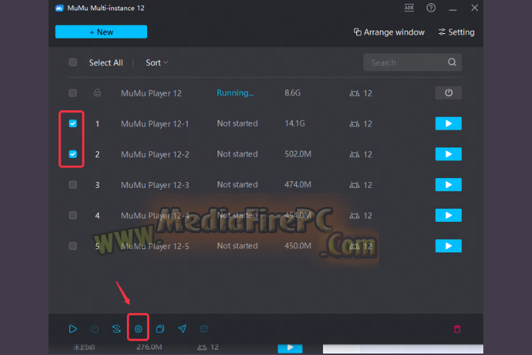Check the MuMu Player 12-3 checkbox

coord(72,184)
